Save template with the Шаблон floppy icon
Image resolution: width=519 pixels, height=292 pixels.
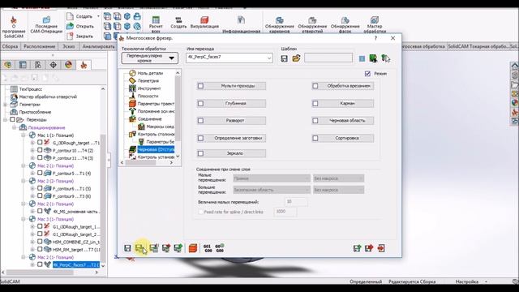[x=284, y=58]
